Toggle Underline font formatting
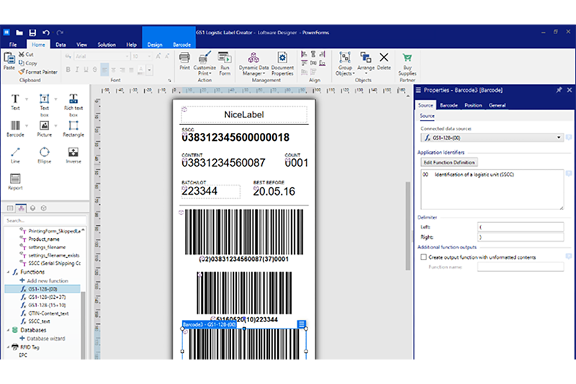Viewport: 576px width, 384px height. point(86,69)
